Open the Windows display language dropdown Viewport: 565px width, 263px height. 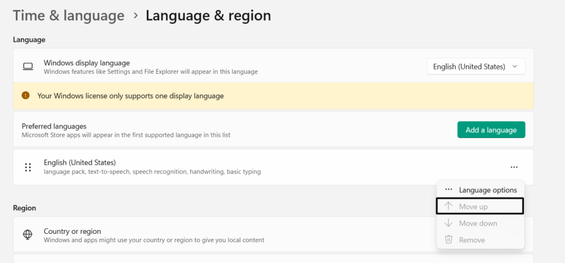[x=476, y=67]
